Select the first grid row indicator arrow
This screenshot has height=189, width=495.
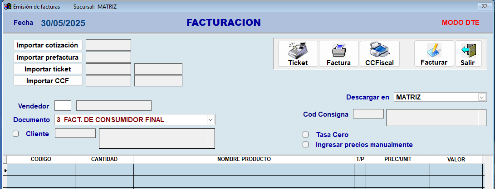(5, 170)
